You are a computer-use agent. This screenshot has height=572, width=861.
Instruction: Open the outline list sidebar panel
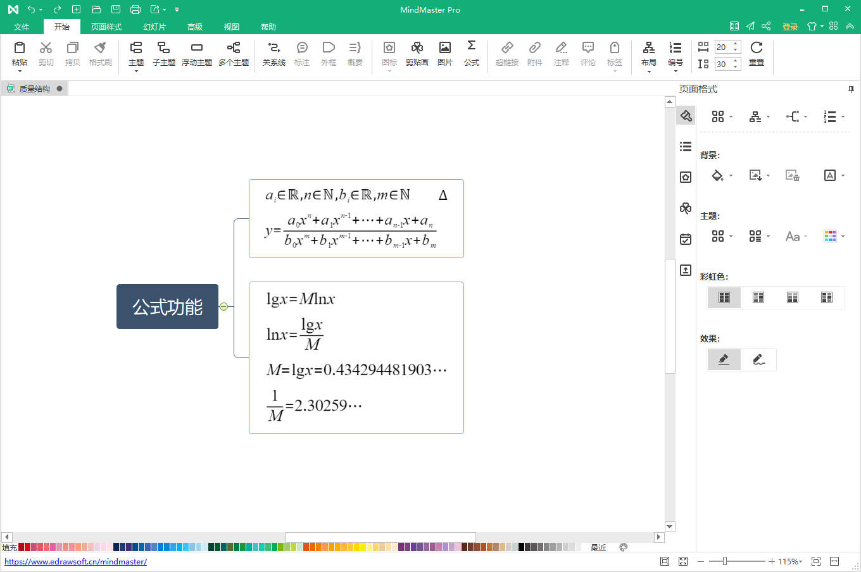(686, 147)
